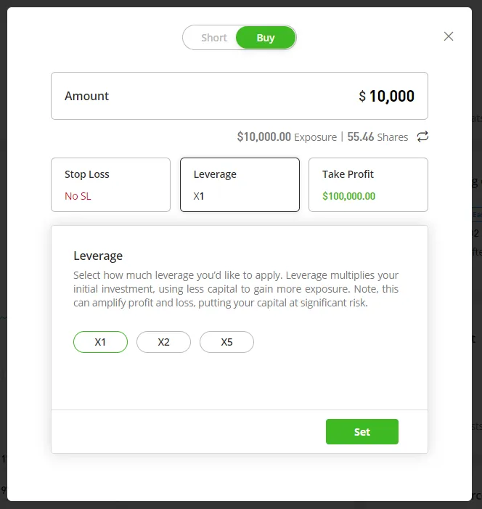
Task: Choose X5 leverage option
Action: [x=226, y=342]
